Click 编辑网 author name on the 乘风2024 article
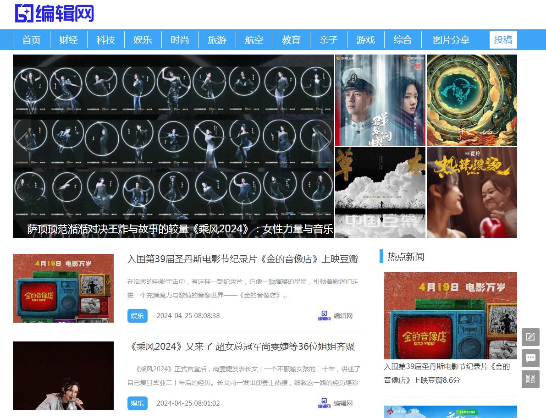This screenshot has width=546, height=418. point(343,403)
